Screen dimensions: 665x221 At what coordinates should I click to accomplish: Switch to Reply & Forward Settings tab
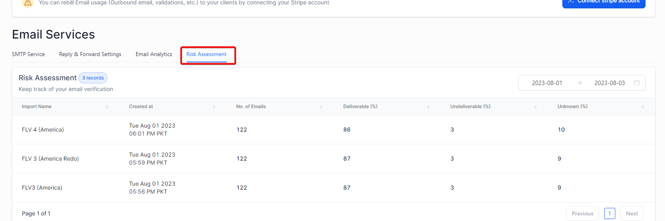90,54
